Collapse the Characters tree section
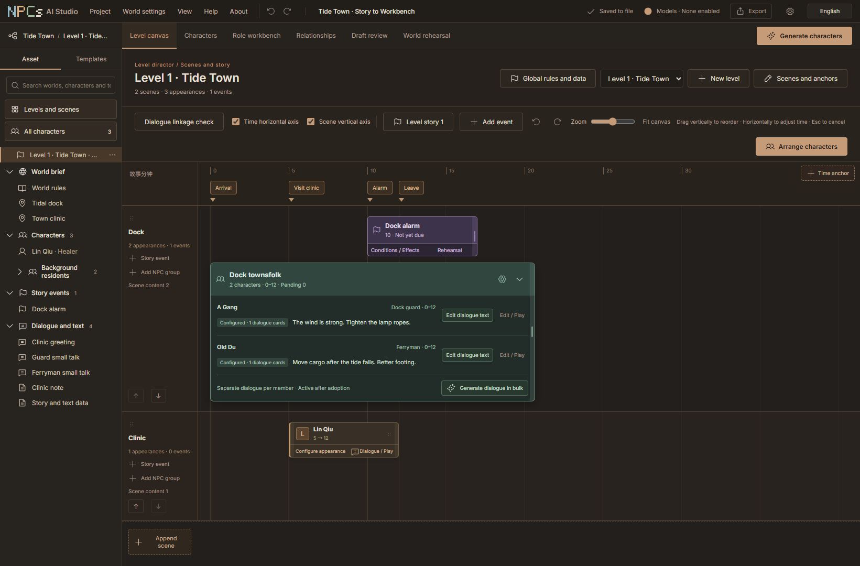Viewport: 860px width, 566px height. click(9, 235)
